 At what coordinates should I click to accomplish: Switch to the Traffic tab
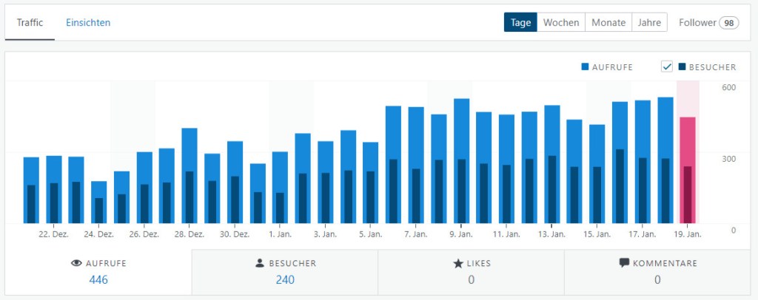pyautogui.click(x=30, y=22)
